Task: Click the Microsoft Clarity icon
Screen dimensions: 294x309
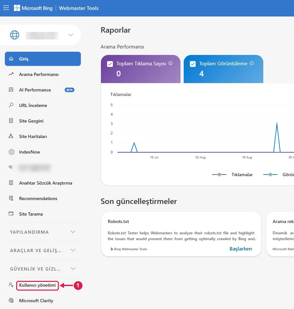Action: click(11, 300)
